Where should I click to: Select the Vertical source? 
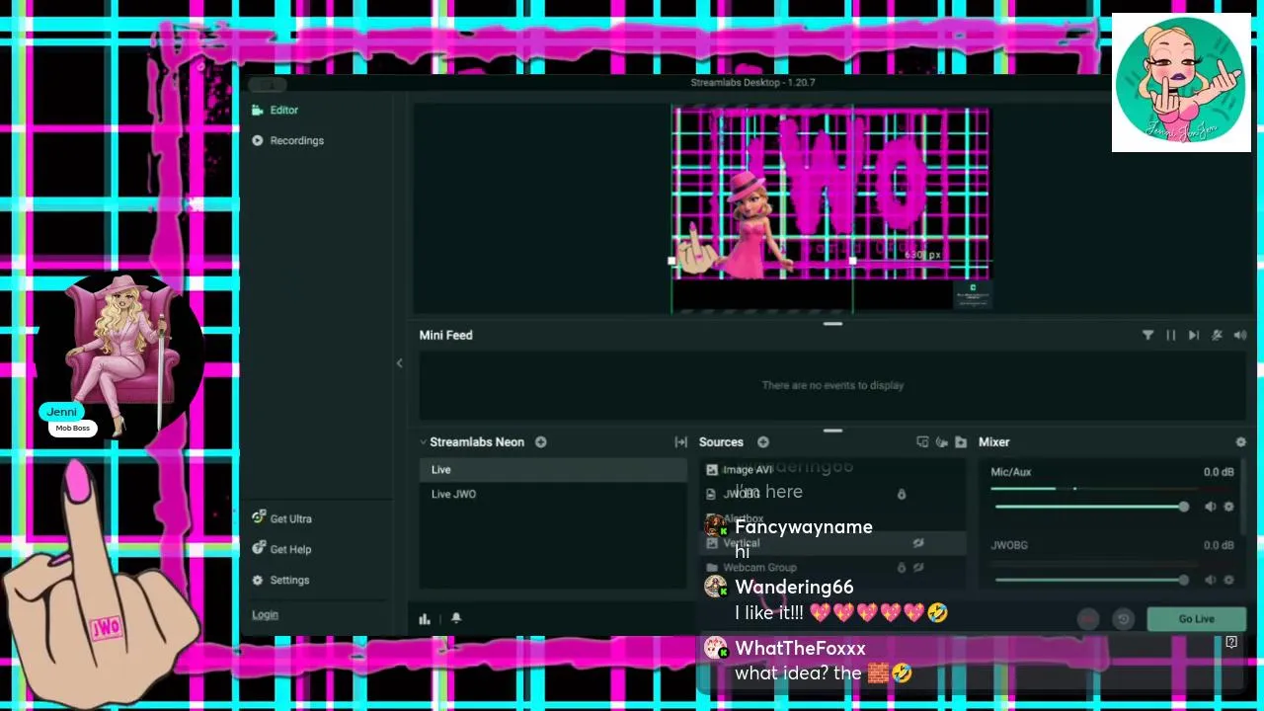point(832,543)
